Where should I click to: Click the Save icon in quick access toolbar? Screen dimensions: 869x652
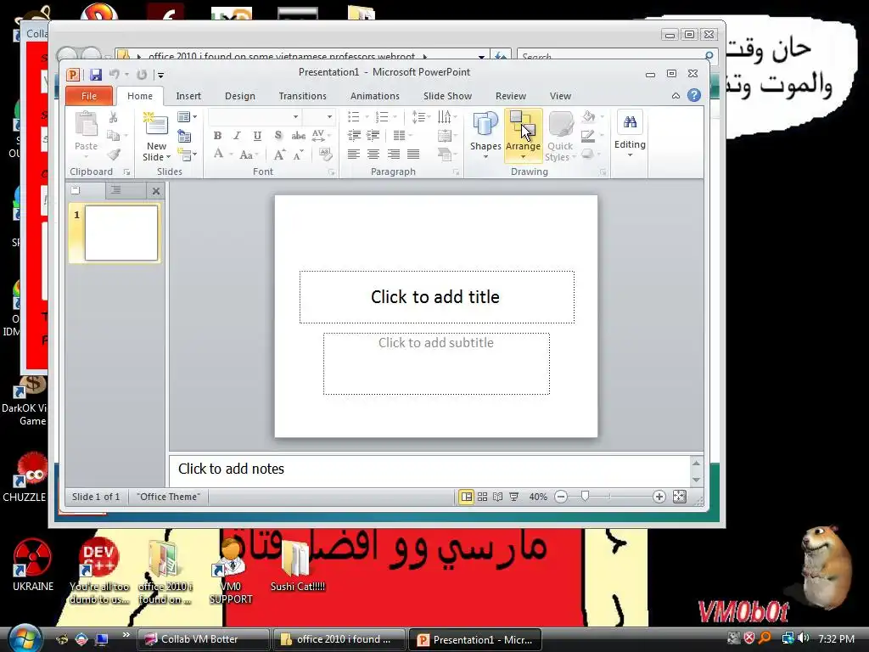(x=96, y=75)
